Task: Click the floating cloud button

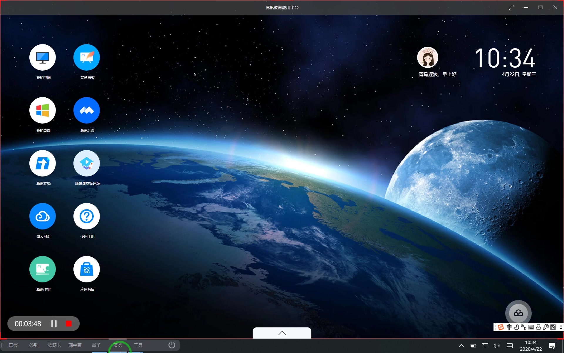Action: 518,313
